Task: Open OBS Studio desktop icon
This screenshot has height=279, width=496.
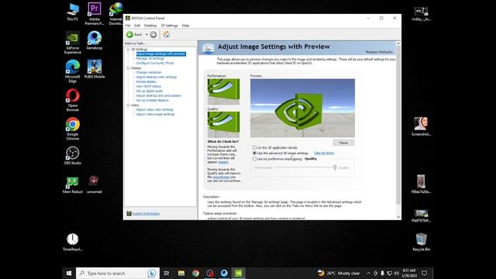Action: click(x=72, y=156)
